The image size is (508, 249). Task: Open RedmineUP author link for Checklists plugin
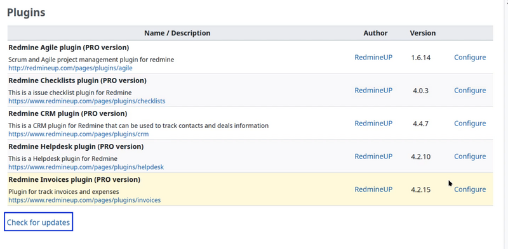(373, 90)
